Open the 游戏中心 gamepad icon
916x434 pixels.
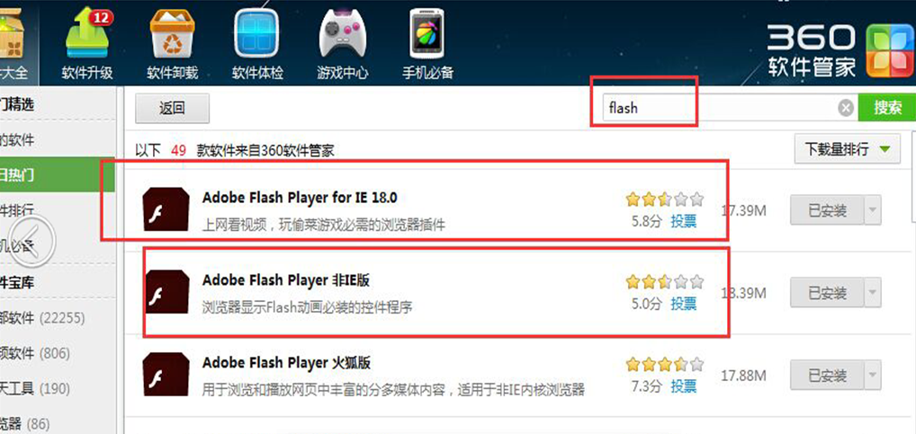[343, 34]
